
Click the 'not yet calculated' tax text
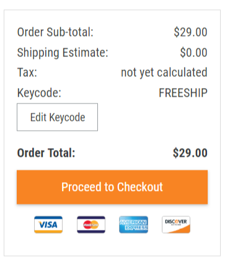coord(164,73)
